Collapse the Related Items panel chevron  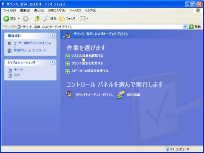[53, 36]
